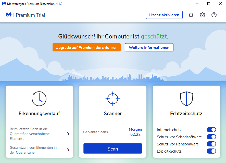Viewport: 226px width, 163px height.
Task: Click the scheduled scan time Morgen 02:22
Action: tap(135, 132)
